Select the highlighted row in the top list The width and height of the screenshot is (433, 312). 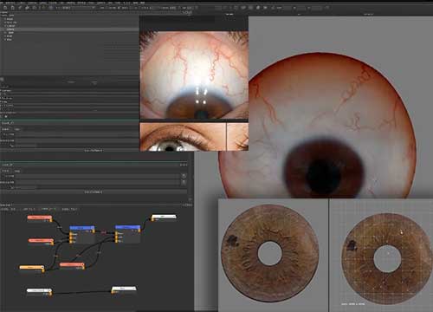(69, 29)
